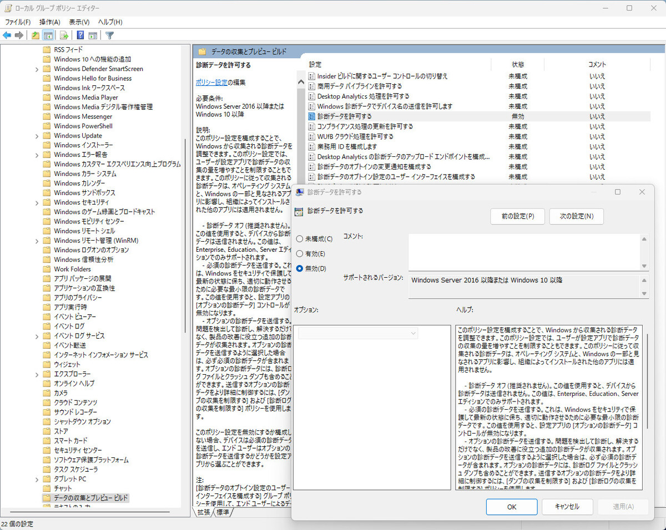
Task: Click the 状態 column header
Action: [x=518, y=64]
